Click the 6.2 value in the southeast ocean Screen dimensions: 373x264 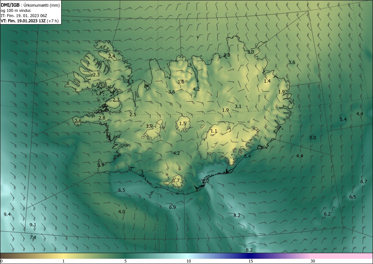327,214
